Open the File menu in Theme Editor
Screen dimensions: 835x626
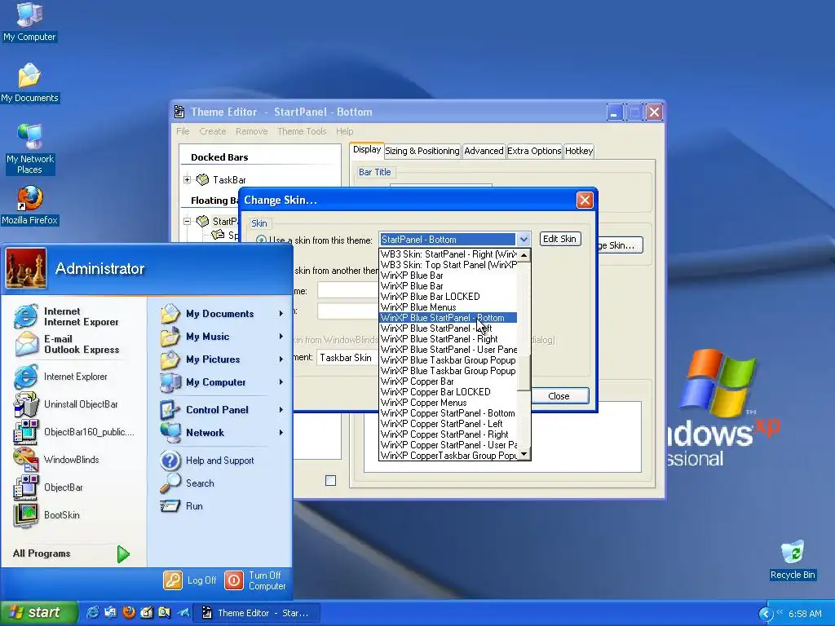(183, 131)
